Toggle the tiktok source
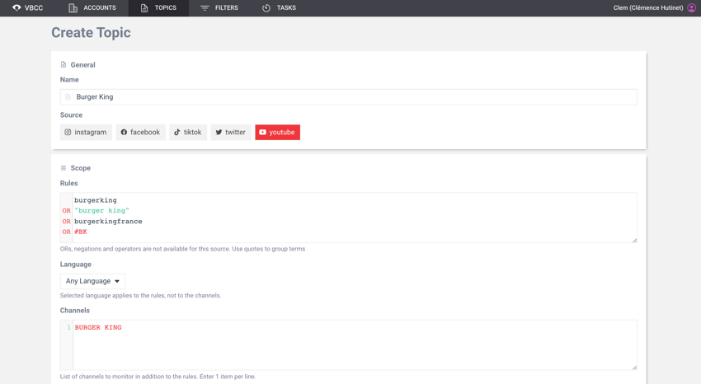Viewport: 701px width, 384px height. [x=188, y=132]
